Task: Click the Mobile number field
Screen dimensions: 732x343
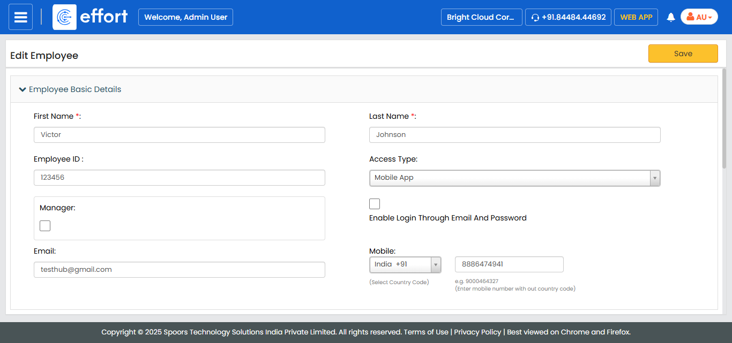Action: point(509,264)
